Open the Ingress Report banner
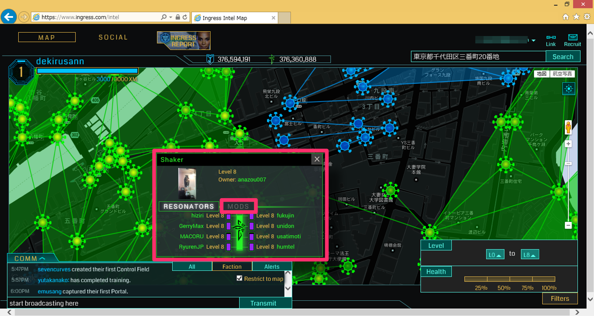594x316 pixels. click(x=184, y=41)
